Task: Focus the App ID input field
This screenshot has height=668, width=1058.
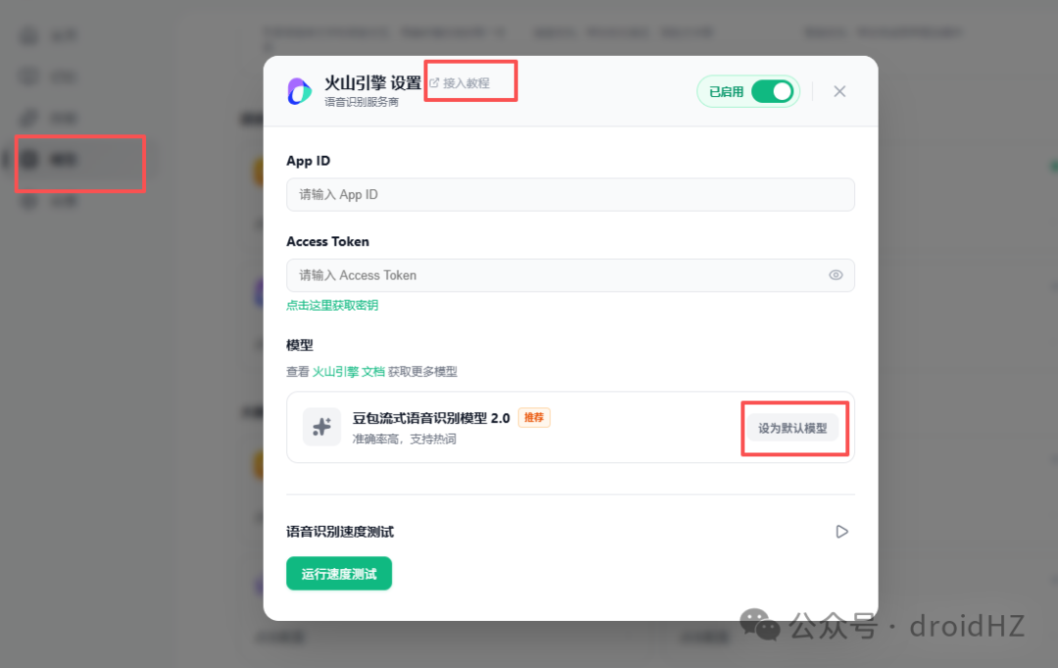Action: 570,194
